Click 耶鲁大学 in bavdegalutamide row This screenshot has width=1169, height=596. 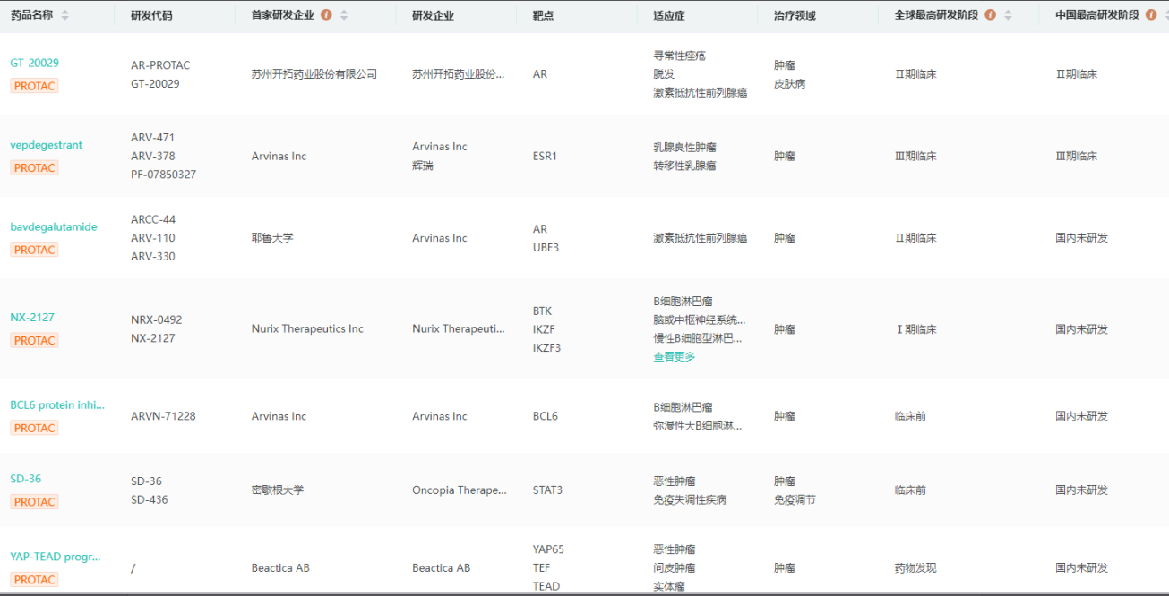272,238
